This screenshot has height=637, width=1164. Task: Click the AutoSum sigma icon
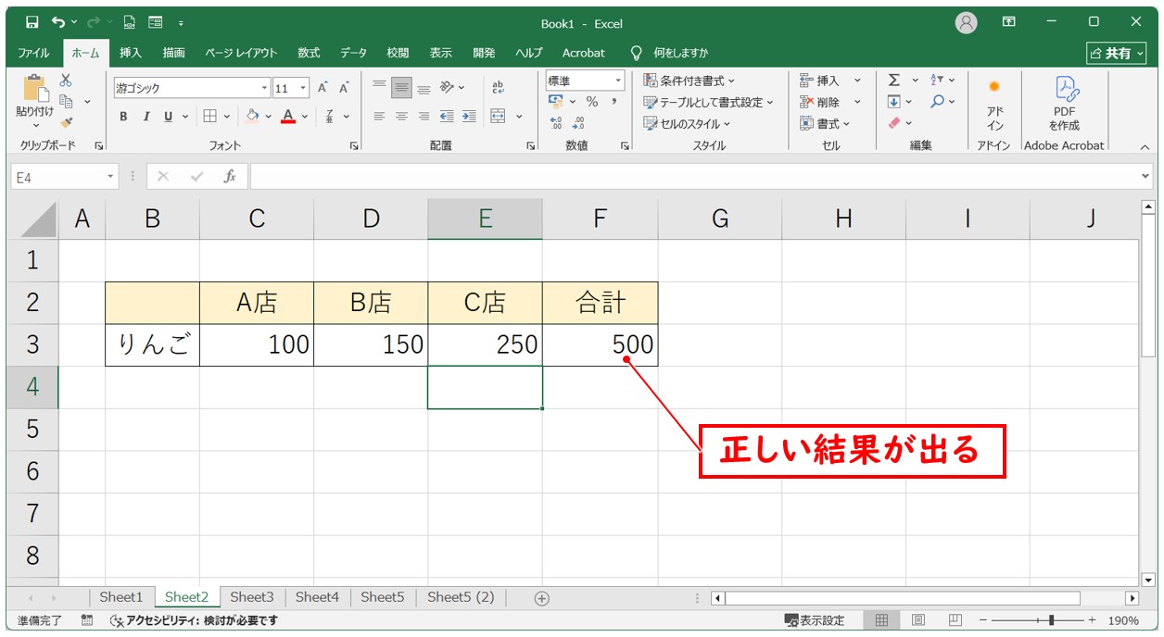(894, 81)
